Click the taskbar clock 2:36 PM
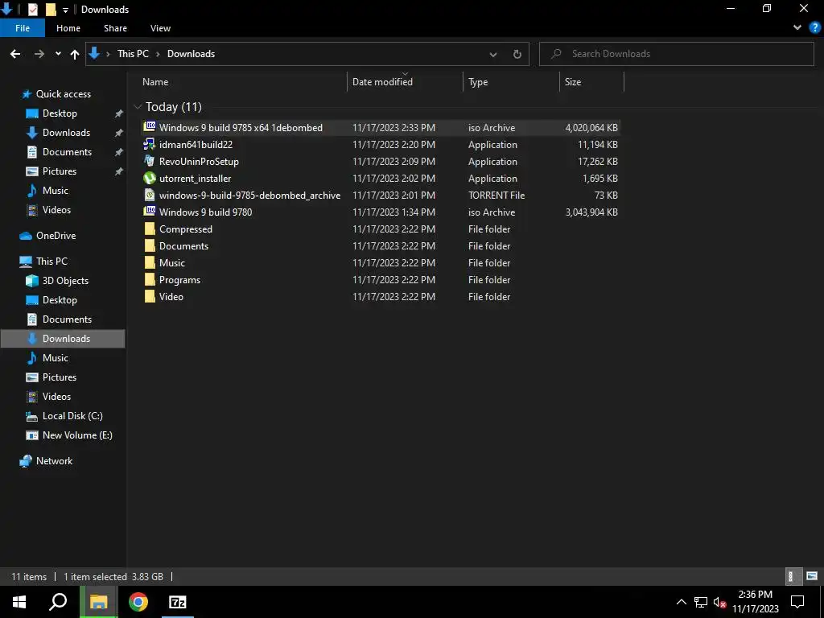The image size is (824, 618). 755,595
